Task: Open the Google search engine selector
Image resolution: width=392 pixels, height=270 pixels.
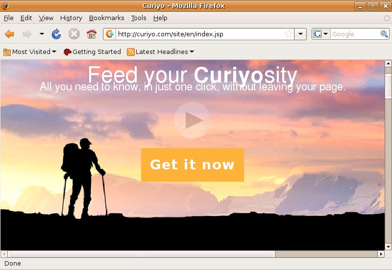Action: click(321, 34)
